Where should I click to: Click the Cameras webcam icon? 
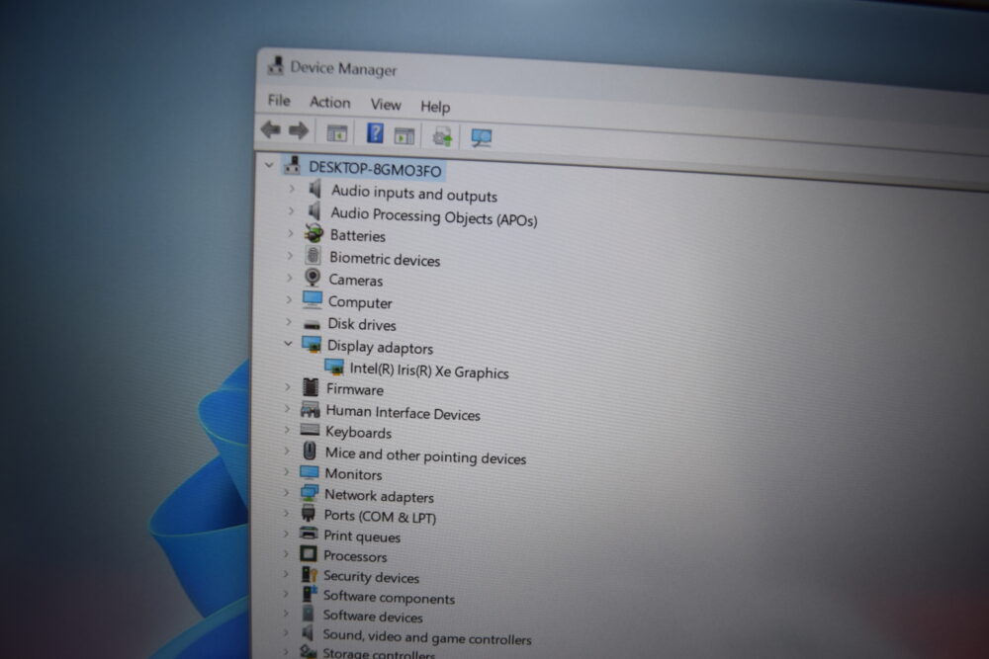point(313,278)
